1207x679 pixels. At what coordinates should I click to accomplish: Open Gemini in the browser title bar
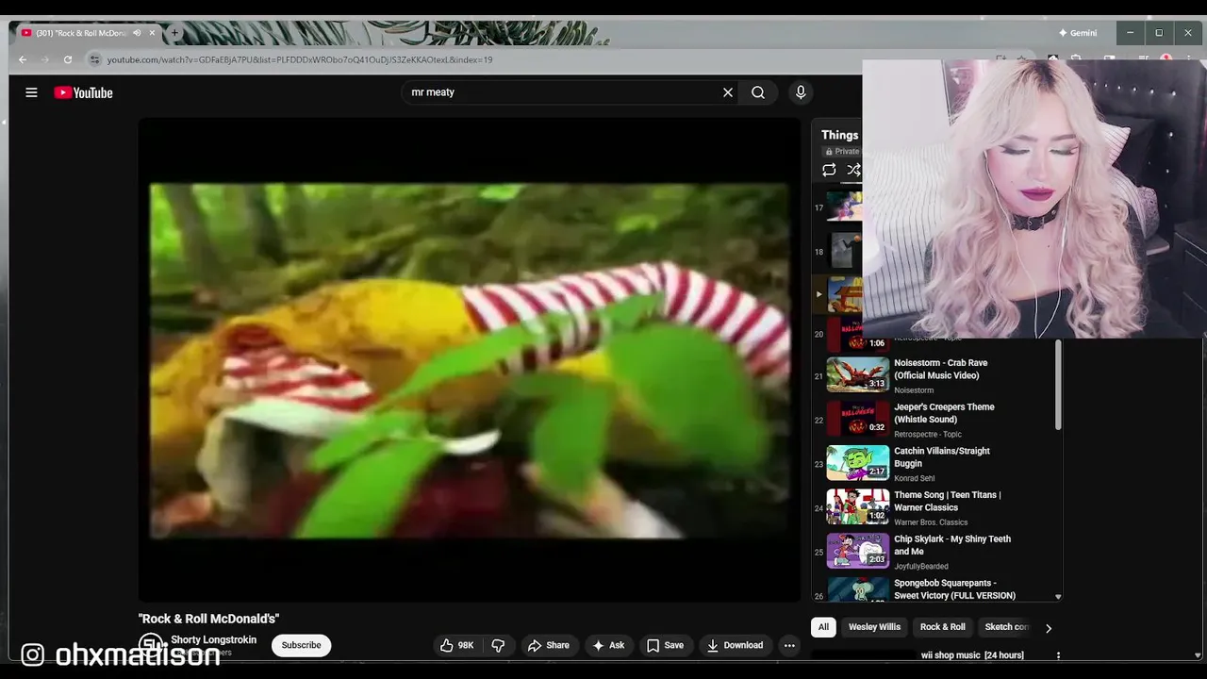(1078, 33)
